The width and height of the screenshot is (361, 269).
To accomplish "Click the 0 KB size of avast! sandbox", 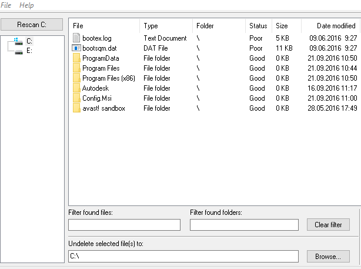I will pyautogui.click(x=282, y=108).
